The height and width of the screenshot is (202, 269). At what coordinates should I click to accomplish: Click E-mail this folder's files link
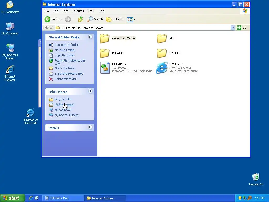(69, 74)
